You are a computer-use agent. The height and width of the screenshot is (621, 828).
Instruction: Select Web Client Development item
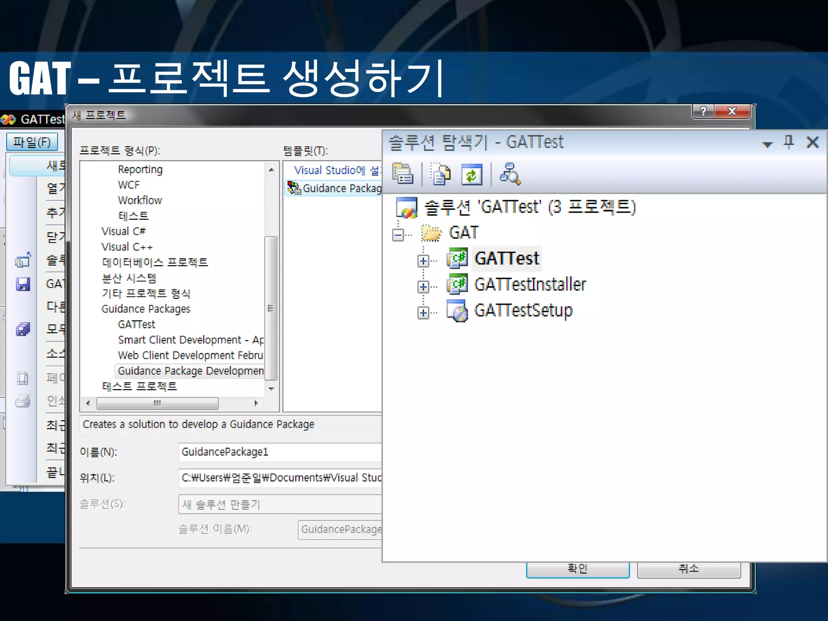(x=191, y=355)
